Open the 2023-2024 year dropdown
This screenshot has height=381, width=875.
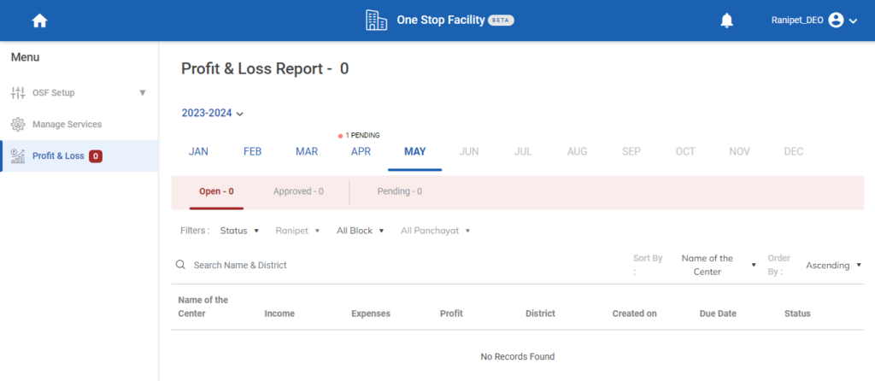[x=213, y=113]
